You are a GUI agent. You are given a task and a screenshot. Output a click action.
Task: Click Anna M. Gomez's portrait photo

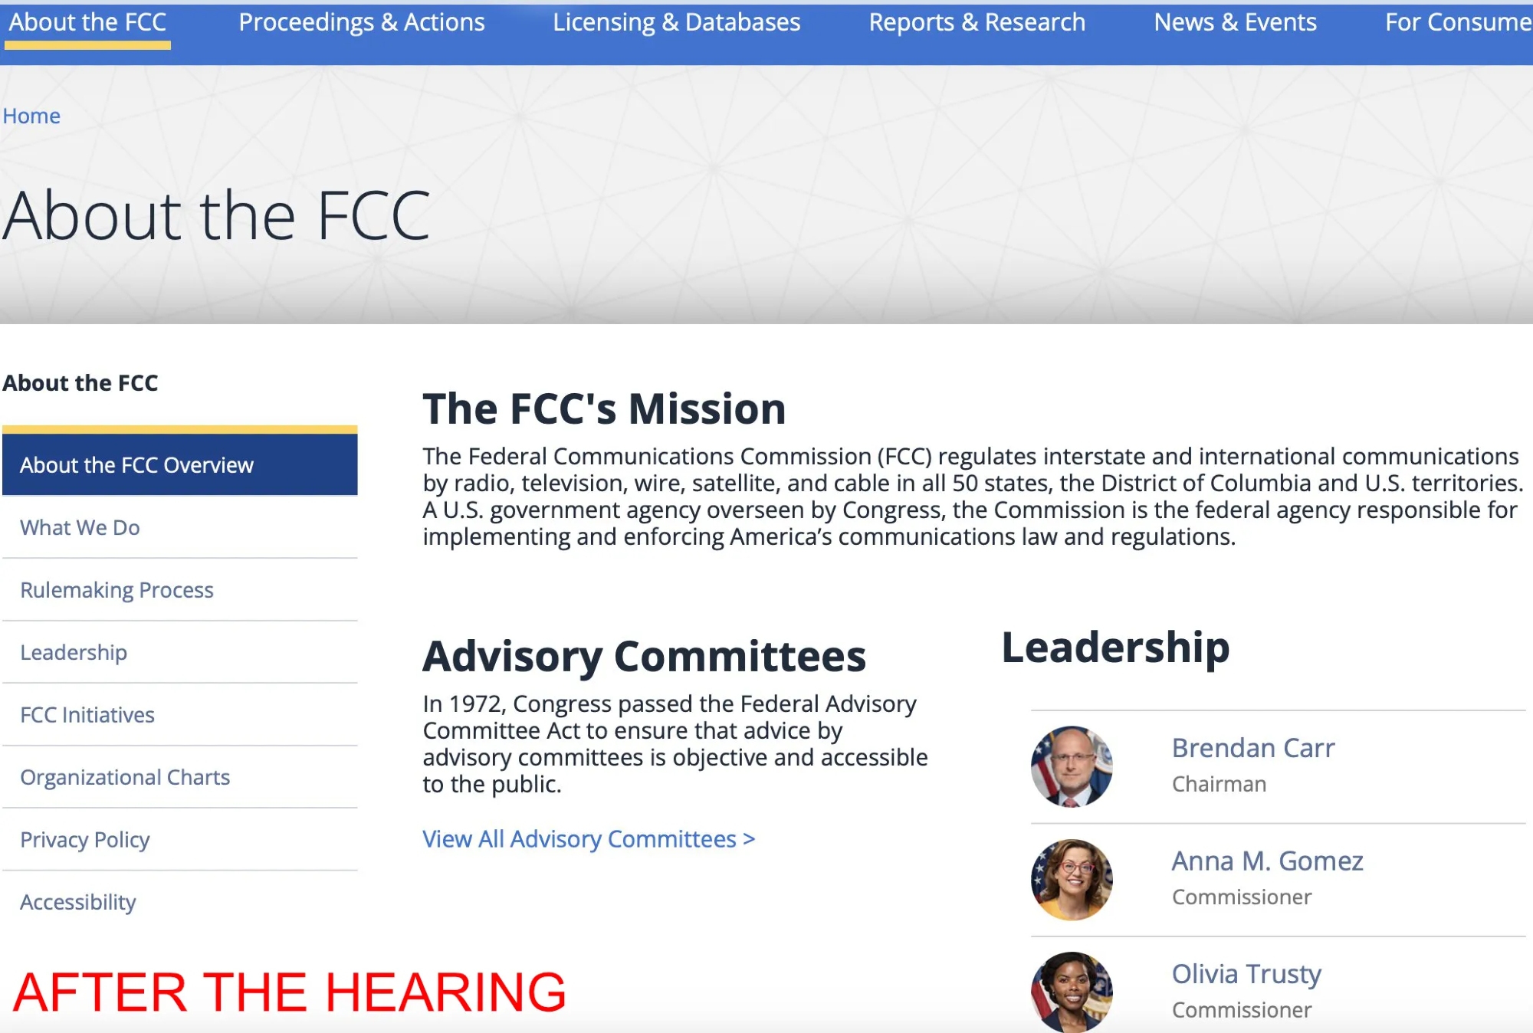point(1071,880)
